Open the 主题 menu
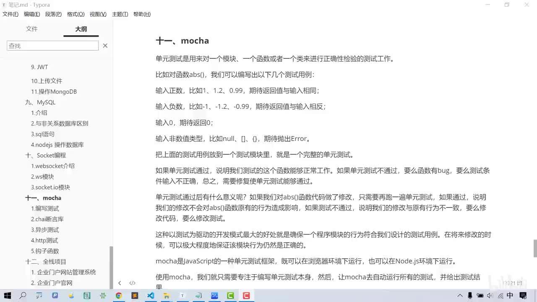Image resolution: width=537 pixels, height=302 pixels. pyautogui.click(x=120, y=14)
